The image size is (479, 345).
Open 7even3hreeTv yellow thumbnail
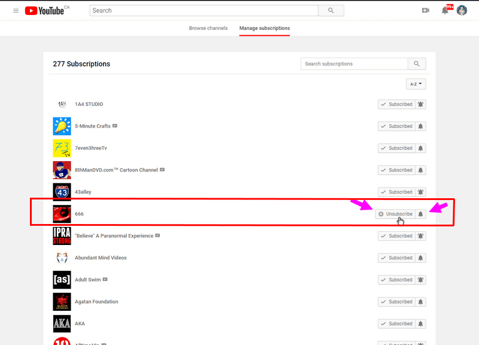pyautogui.click(x=62, y=148)
